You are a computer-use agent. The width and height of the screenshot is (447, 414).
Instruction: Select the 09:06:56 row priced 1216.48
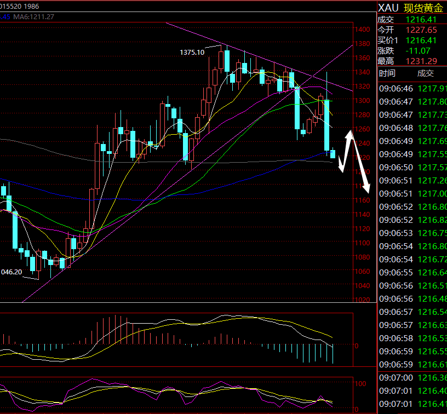click(412, 298)
